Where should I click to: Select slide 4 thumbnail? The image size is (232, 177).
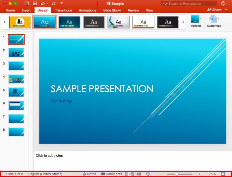[x=16, y=79]
